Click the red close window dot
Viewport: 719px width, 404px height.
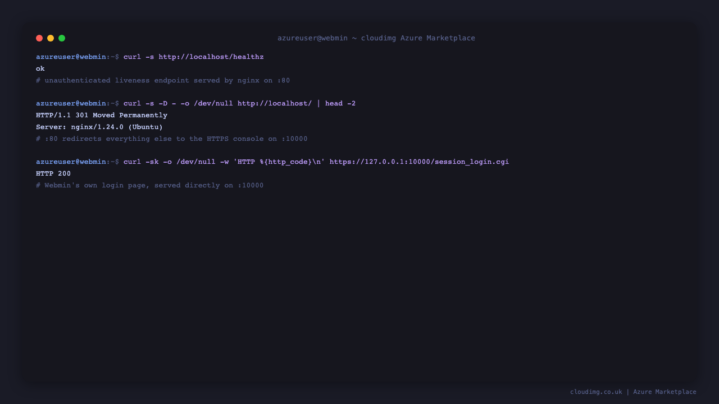pos(39,38)
